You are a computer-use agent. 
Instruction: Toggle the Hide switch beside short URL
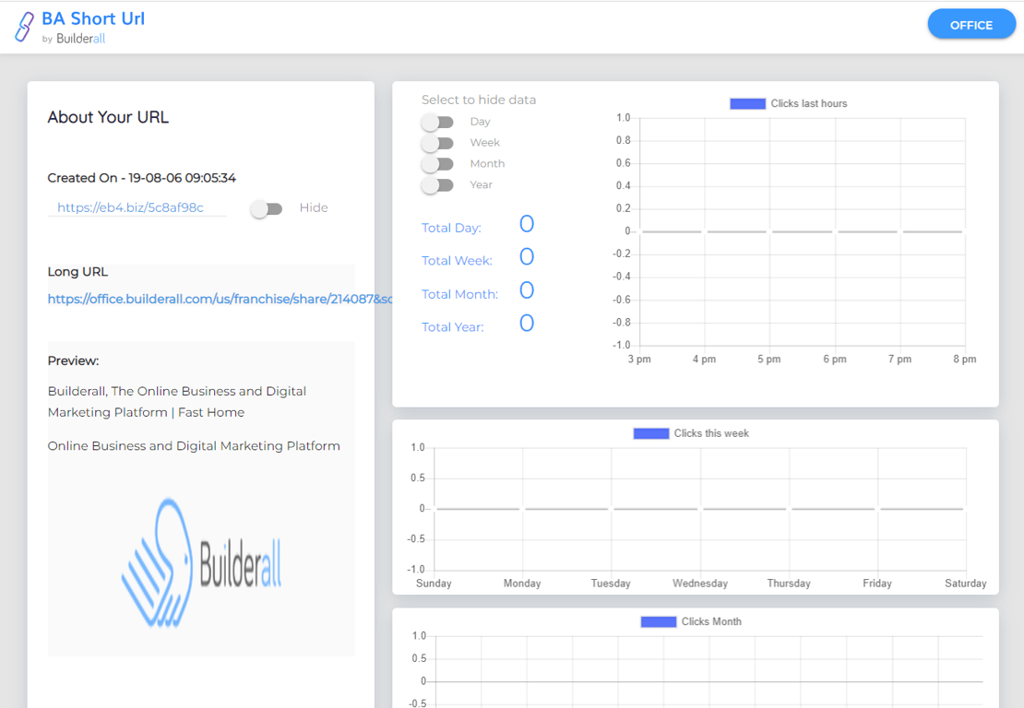pyautogui.click(x=267, y=209)
